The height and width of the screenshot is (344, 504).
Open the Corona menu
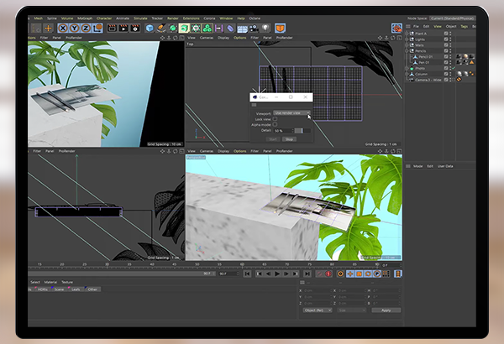[x=209, y=18]
